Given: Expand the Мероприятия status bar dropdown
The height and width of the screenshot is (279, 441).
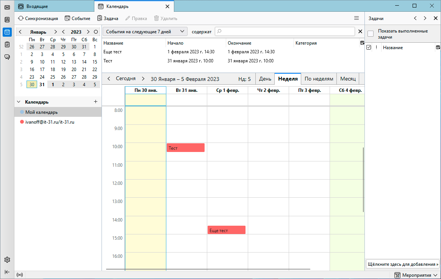Looking at the screenshot, I should (416, 275).
